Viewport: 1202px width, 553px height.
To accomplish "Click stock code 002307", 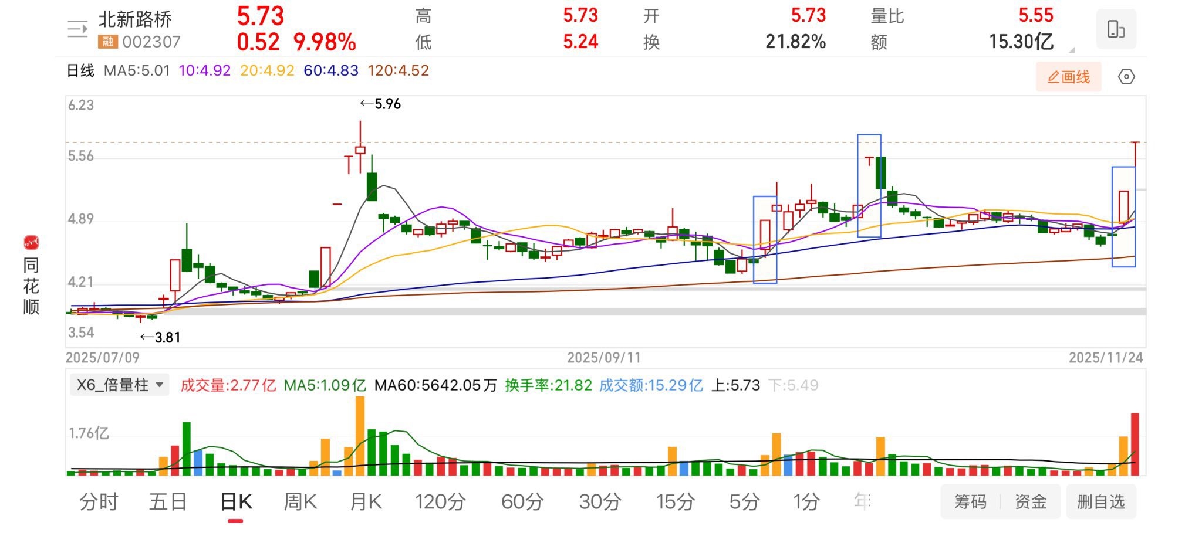I will pyautogui.click(x=151, y=42).
